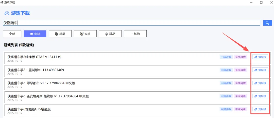274x118 pixels.
Task: Click the 游戏列表 (5款游戏) heading
Action: pos(19,45)
